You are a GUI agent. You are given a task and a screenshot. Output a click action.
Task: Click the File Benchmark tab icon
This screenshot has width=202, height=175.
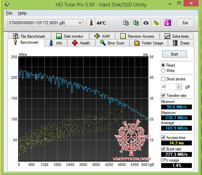[15, 36]
